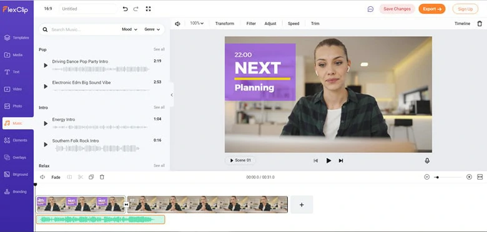The height and width of the screenshot is (232, 487).
Task: See all Intro music tracks
Action: [159, 107]
